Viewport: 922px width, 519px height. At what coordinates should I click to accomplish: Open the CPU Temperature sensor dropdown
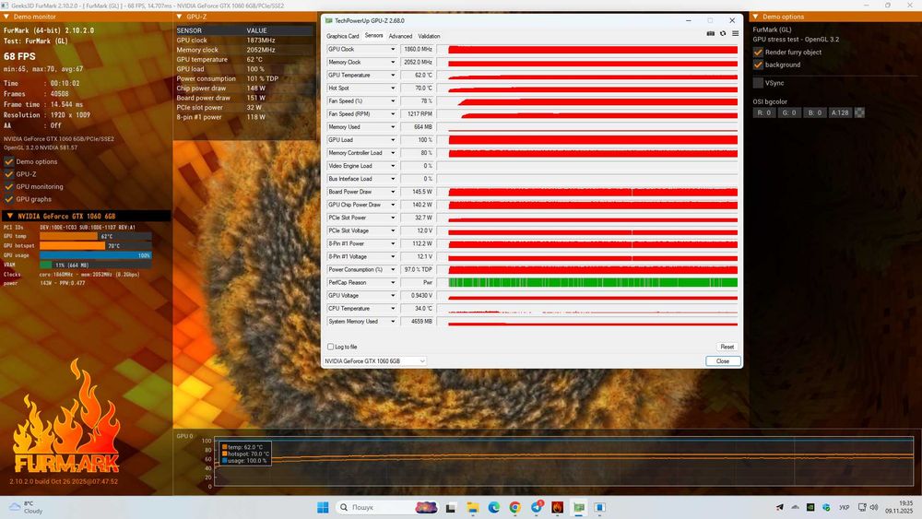(x=393, y=309)
